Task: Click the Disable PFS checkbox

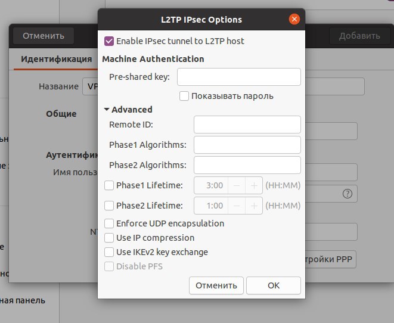Action: pyautogui.click(x=109, y=266)
